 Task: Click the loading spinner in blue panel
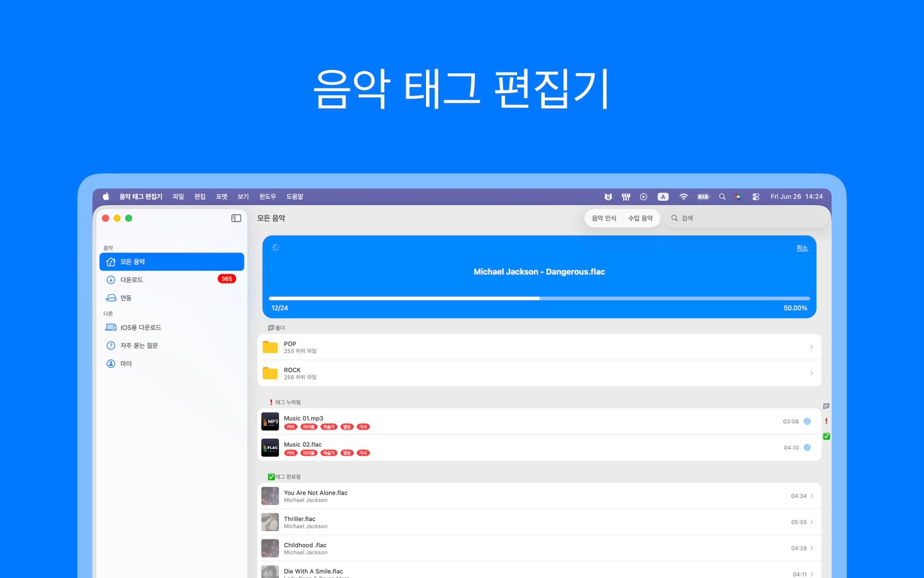(276, 247)
